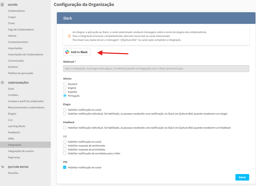Click the Idioma section label

67,79
